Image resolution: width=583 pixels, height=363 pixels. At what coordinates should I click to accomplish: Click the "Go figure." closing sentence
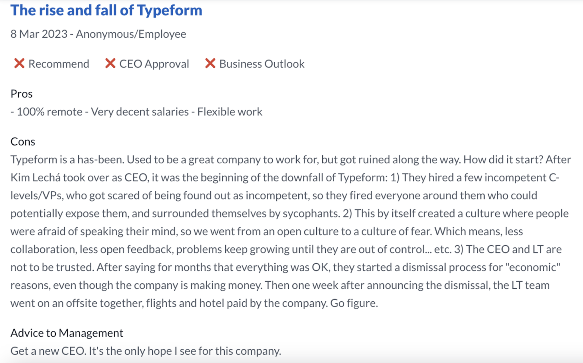354,303
